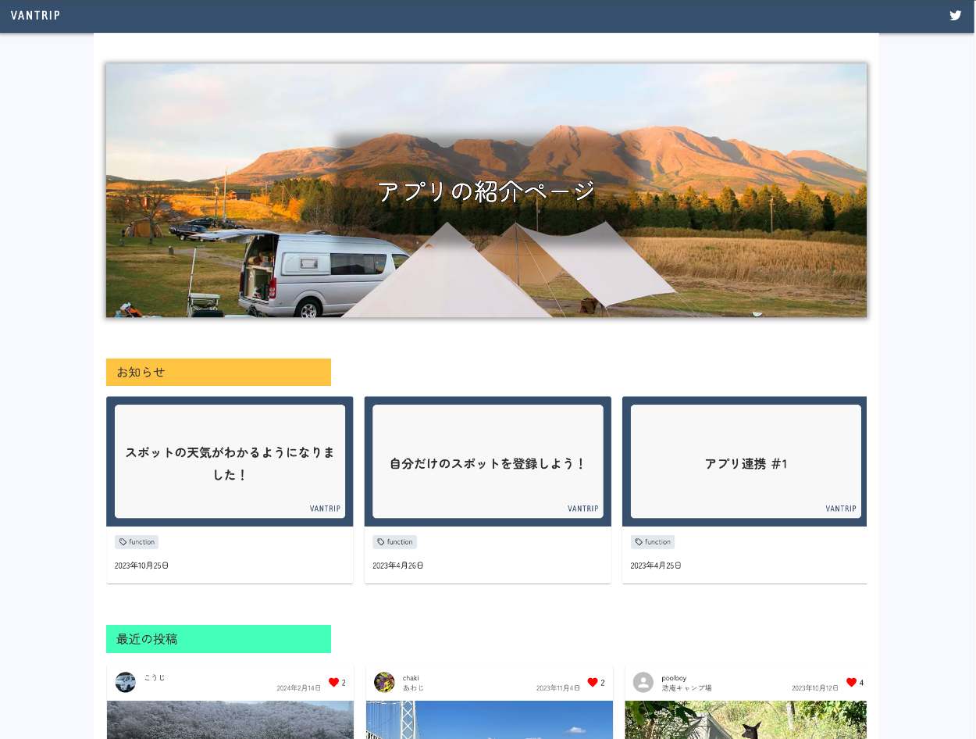This screenshot has height=739, width=976.
Task: Click function tag on the weather announcement
Action: pos(137,542)
